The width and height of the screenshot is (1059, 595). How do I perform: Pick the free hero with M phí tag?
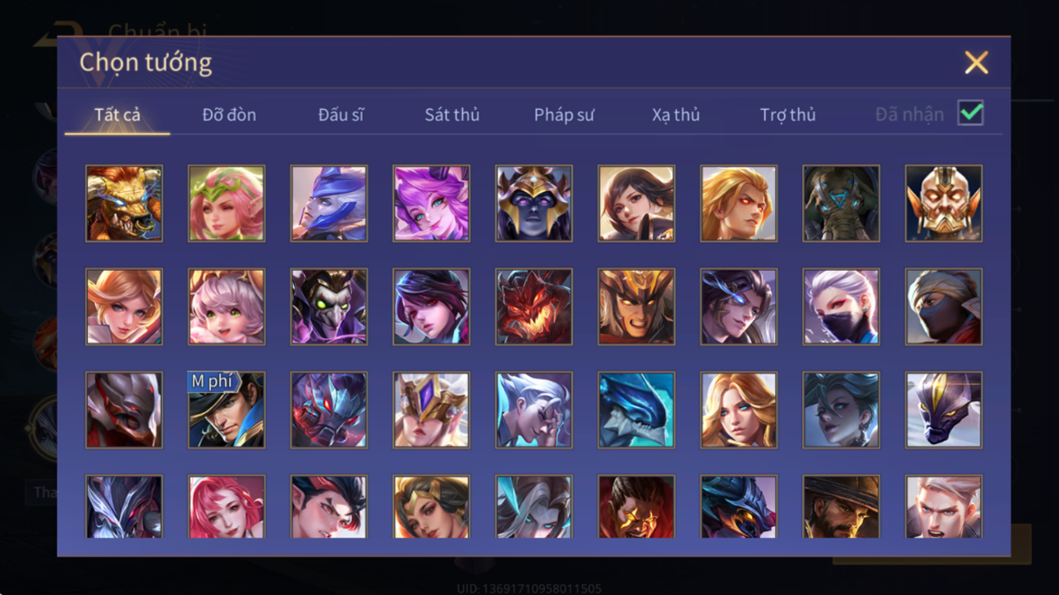pyautogui.click(x=227, y=410)
